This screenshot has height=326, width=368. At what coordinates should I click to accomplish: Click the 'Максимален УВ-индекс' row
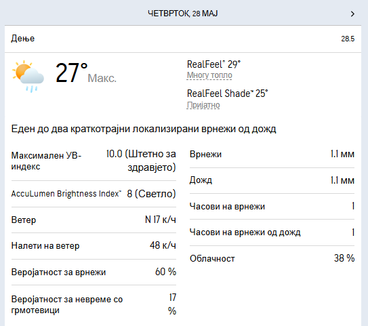point(94,161)
